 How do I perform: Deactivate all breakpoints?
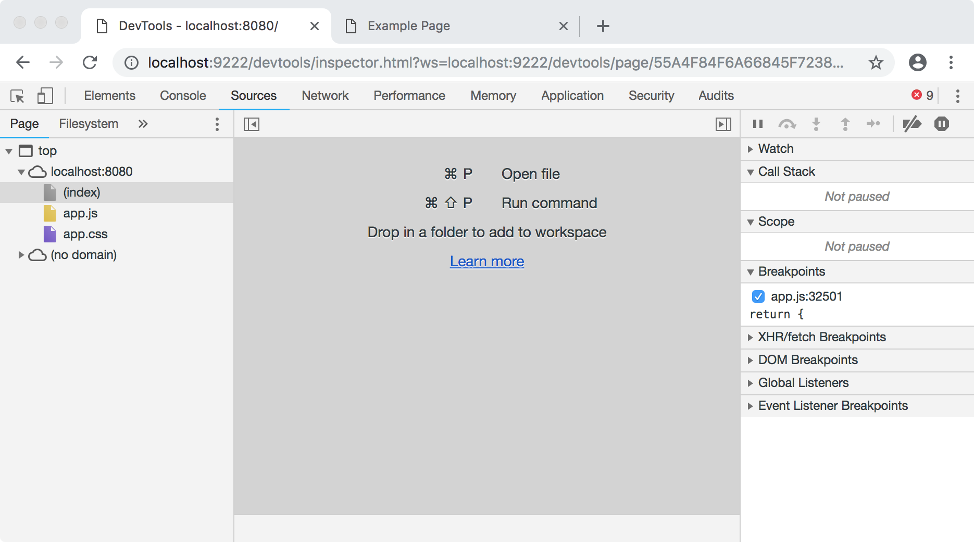(x=912, y=124)
